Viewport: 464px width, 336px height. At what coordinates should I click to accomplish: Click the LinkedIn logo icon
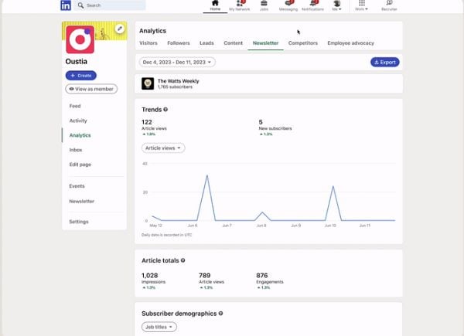(66, 5)
